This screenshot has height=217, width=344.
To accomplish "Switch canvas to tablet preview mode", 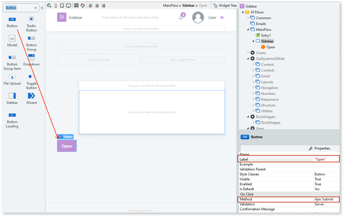I will pos(62,5).
